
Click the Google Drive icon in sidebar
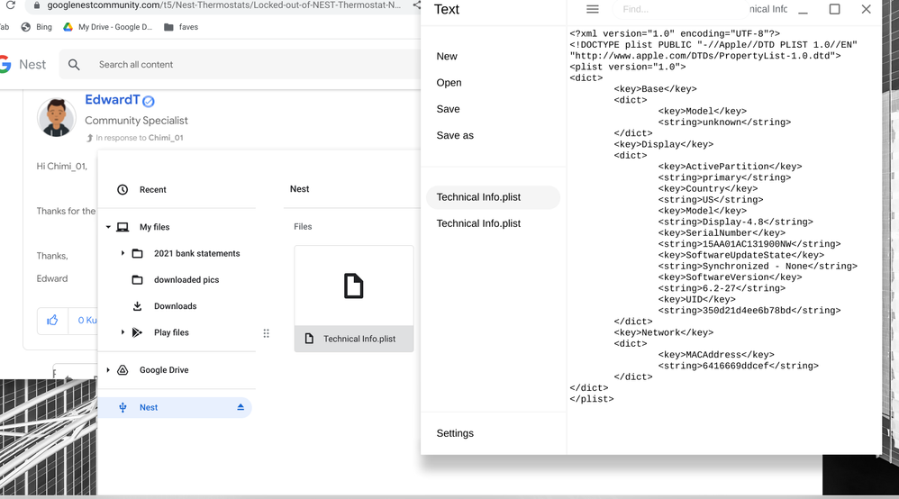click(123, 370)
